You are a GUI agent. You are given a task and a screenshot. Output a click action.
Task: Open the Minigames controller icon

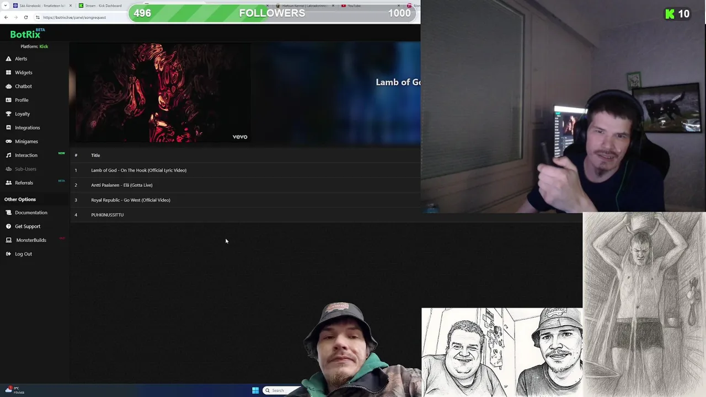(9, 141)
